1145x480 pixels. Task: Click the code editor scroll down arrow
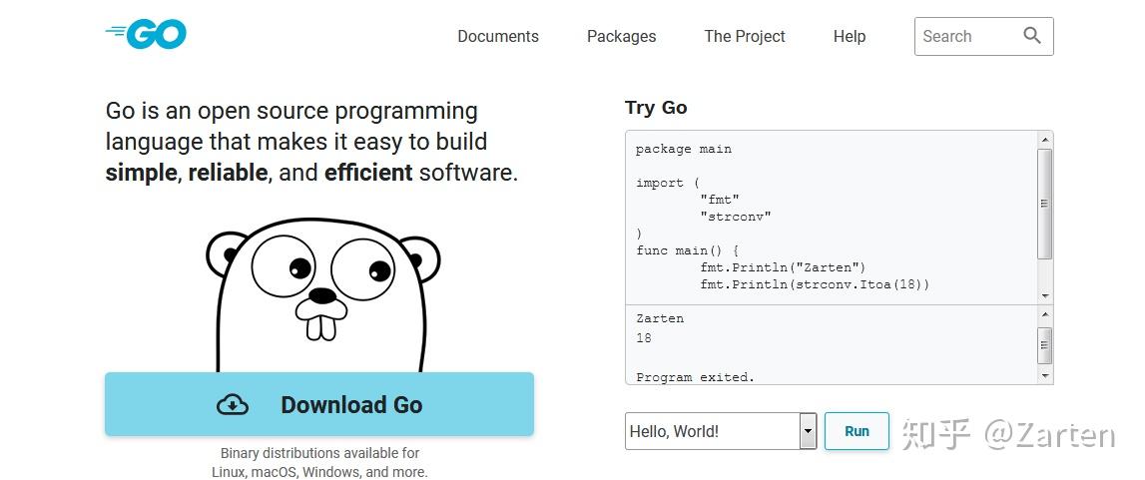pyautogui.click(x=1045, y=296)
